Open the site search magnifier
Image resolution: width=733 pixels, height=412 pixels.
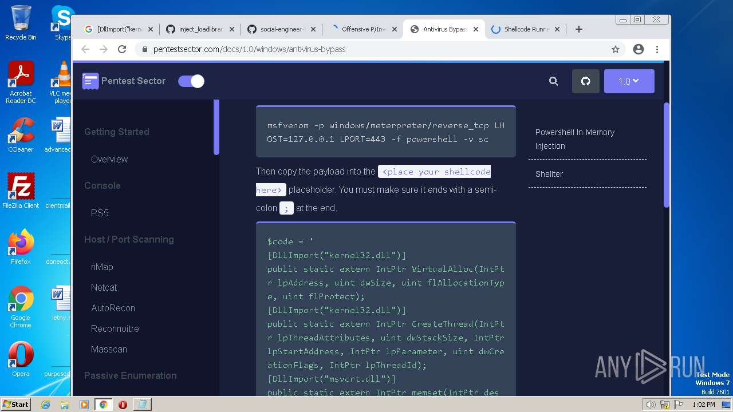(554, 81)
